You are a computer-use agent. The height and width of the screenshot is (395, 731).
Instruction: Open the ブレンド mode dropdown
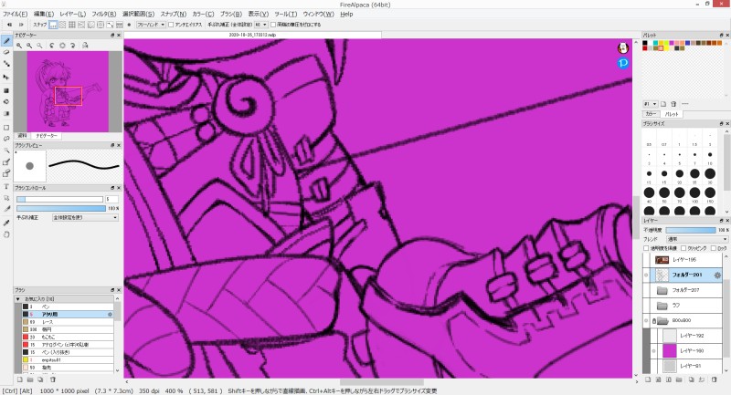click(697, 239)
